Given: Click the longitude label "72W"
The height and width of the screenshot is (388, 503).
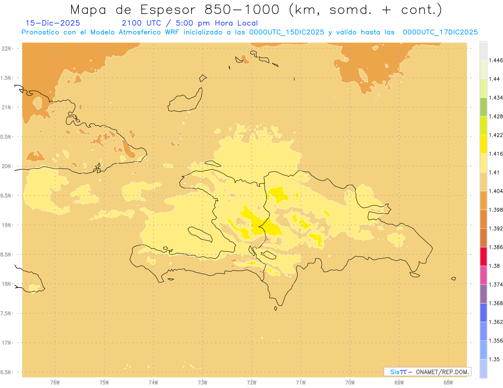Looking at the screenshot, I should [x=251, y=383].
